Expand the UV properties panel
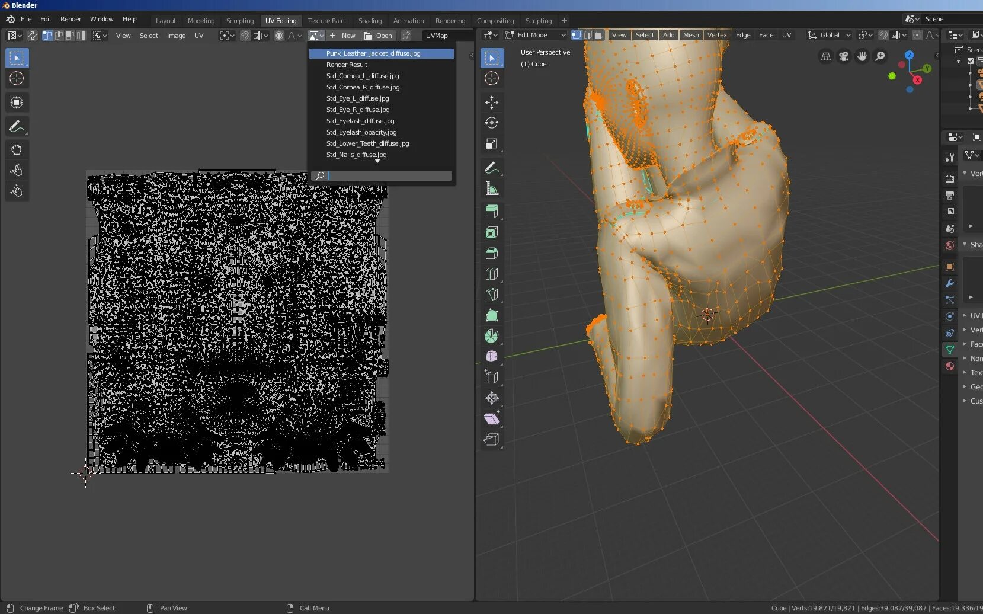This screenshot has height=614, width=983. (972, 315)
